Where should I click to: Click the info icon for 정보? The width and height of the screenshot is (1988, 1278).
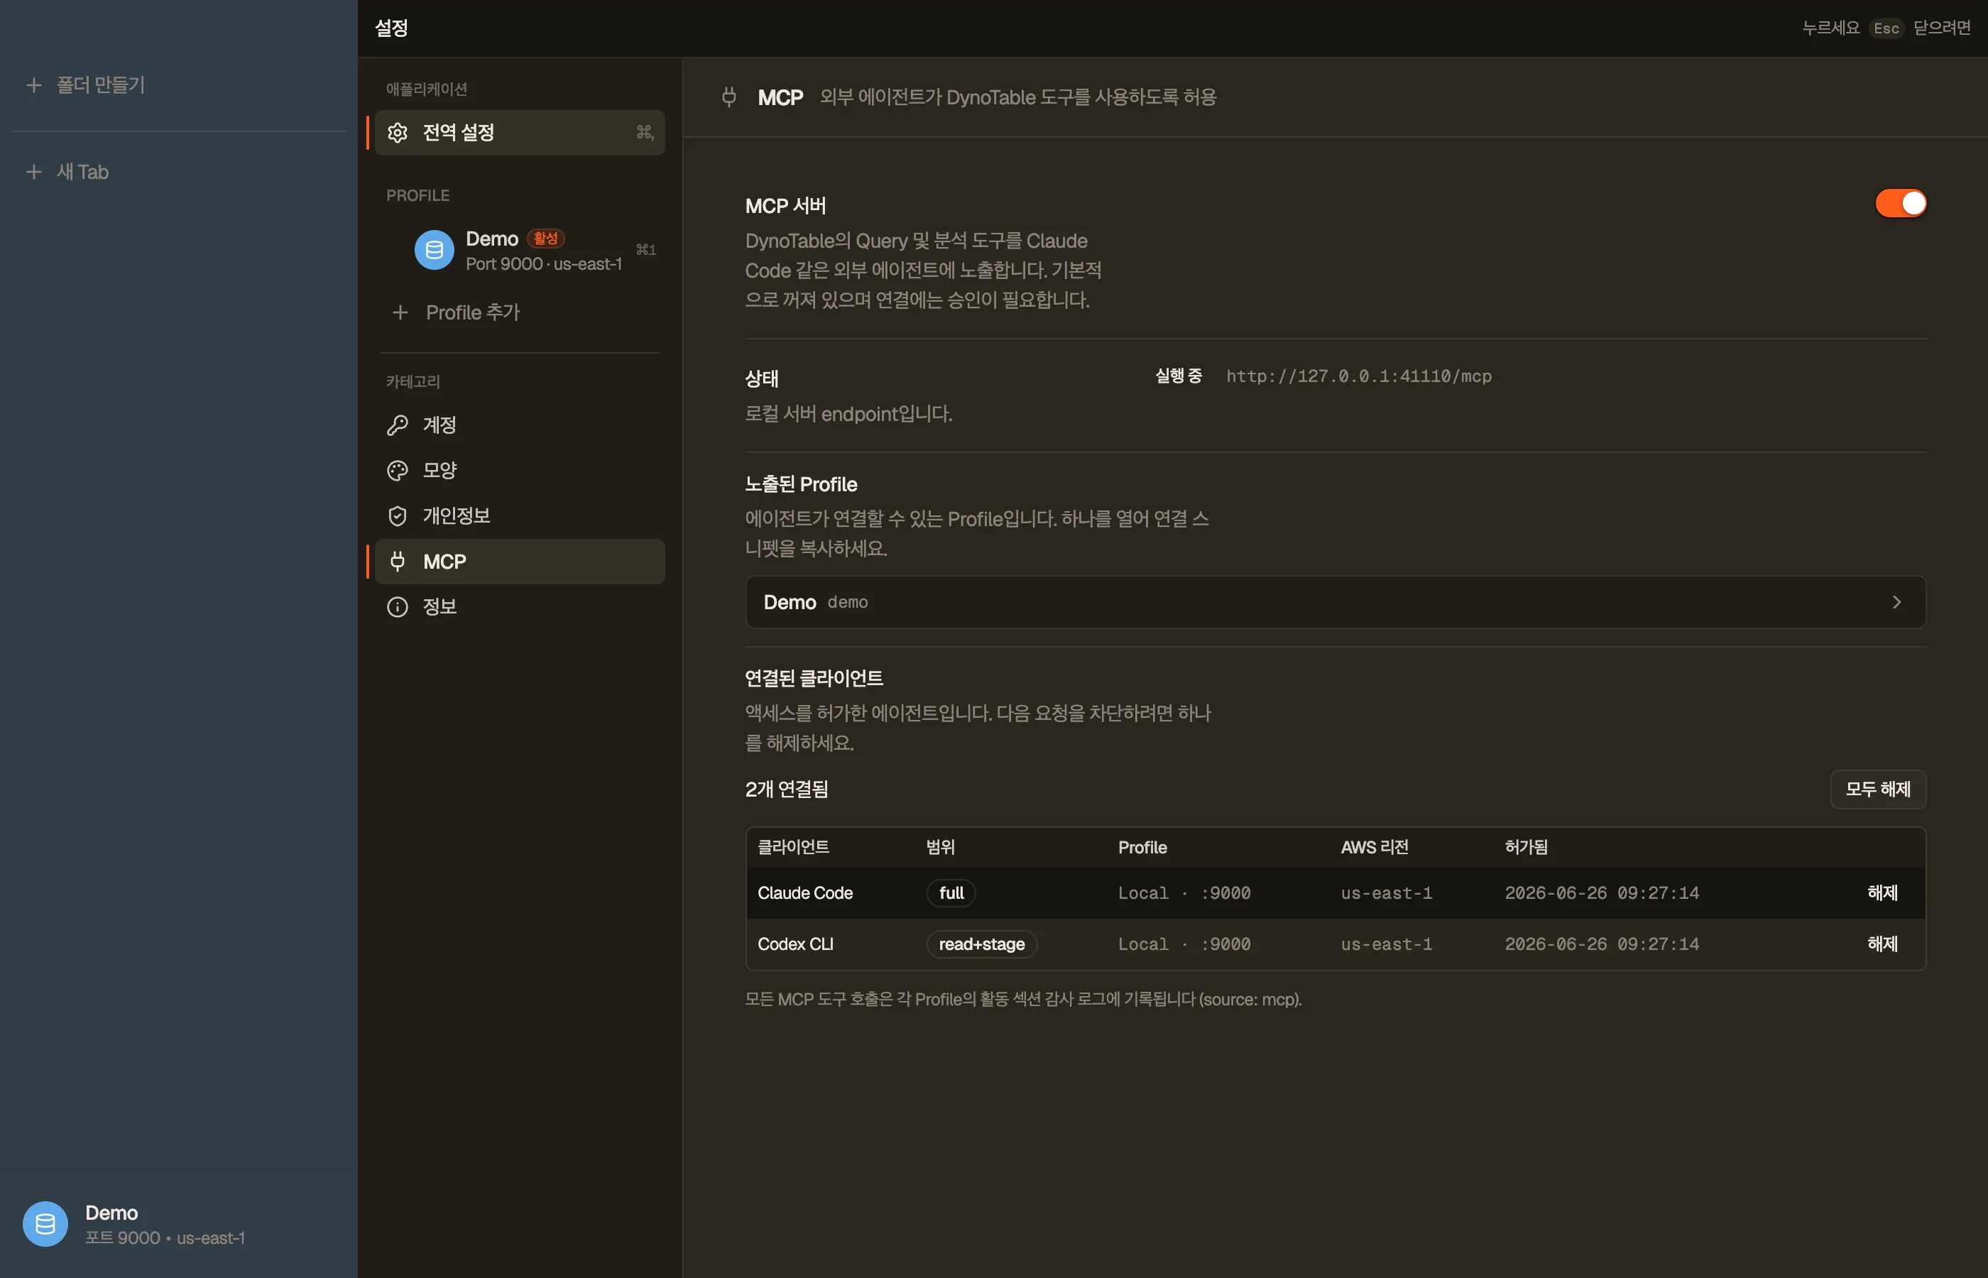tap(398, 606)
